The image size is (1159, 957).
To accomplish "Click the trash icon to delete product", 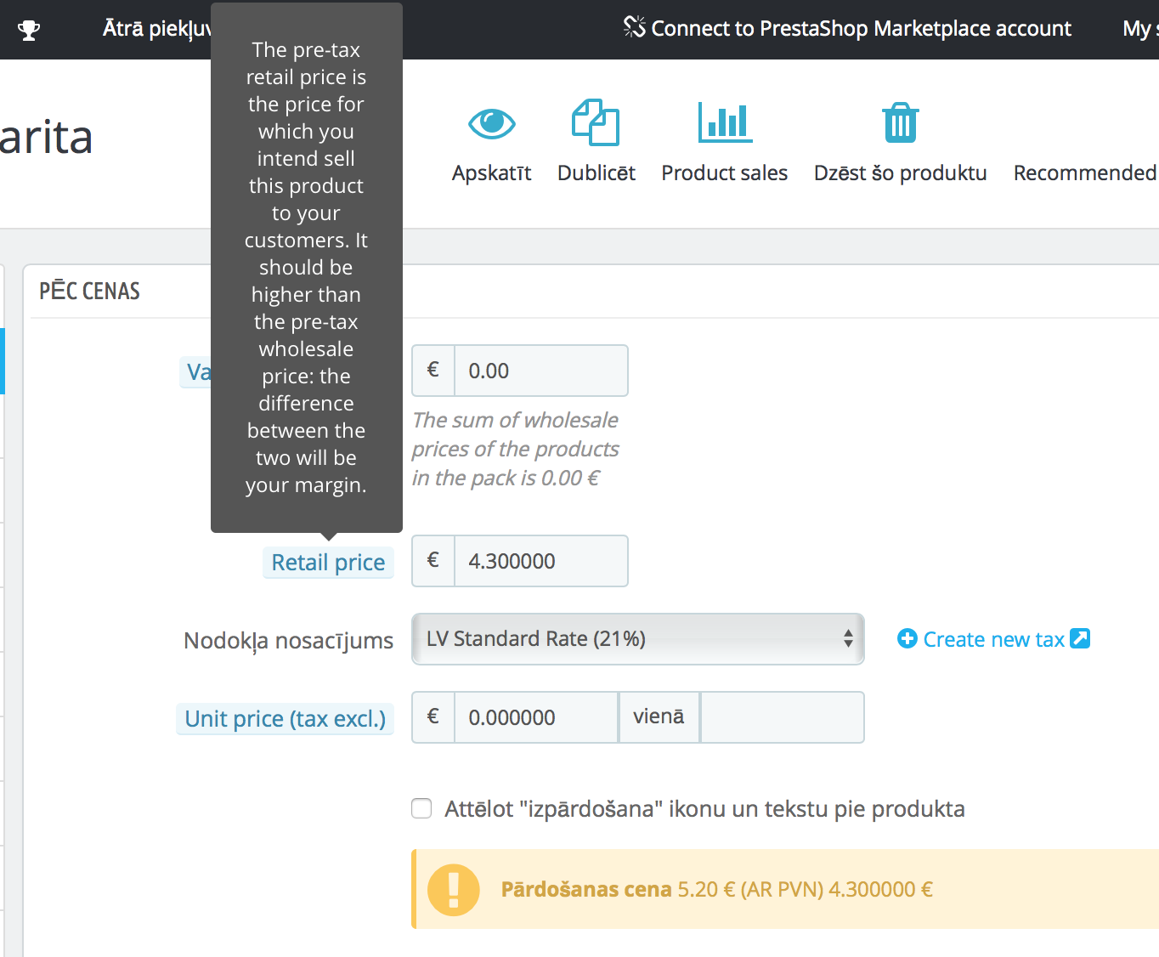I will 900,123.
